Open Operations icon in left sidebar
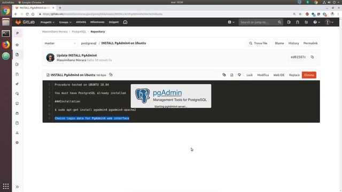 coord(17,94)
